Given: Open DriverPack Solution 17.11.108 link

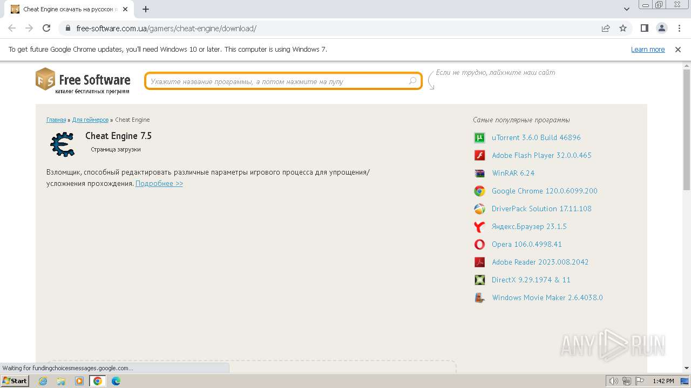Looking at the screenshot, I should tap(541, 209).
